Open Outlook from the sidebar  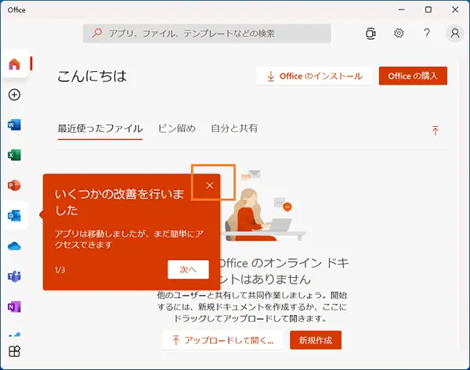pyautogui.click(x=14, y=216)
